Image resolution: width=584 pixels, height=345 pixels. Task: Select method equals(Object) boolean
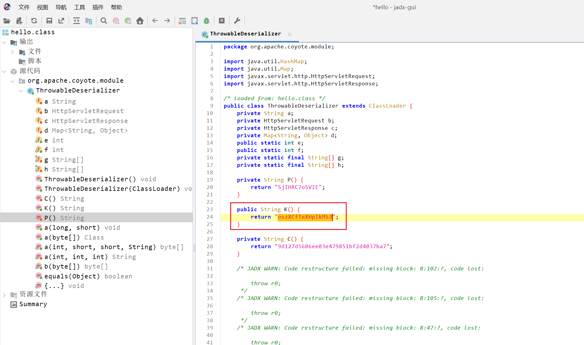(88, 276)
